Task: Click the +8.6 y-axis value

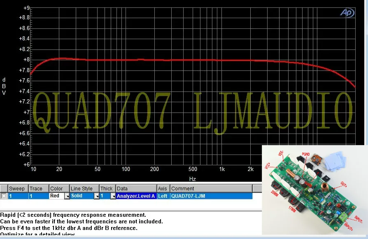Action: tap(24, 28)
